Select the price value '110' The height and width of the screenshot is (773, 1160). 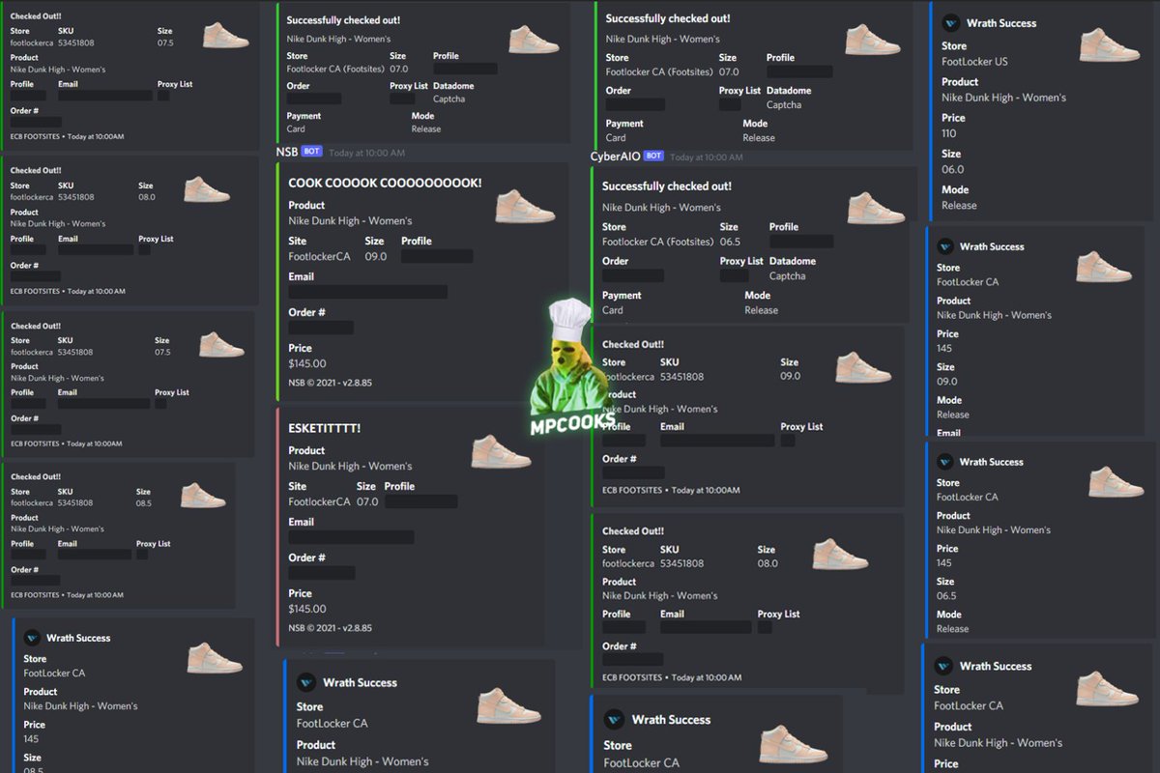949,133
